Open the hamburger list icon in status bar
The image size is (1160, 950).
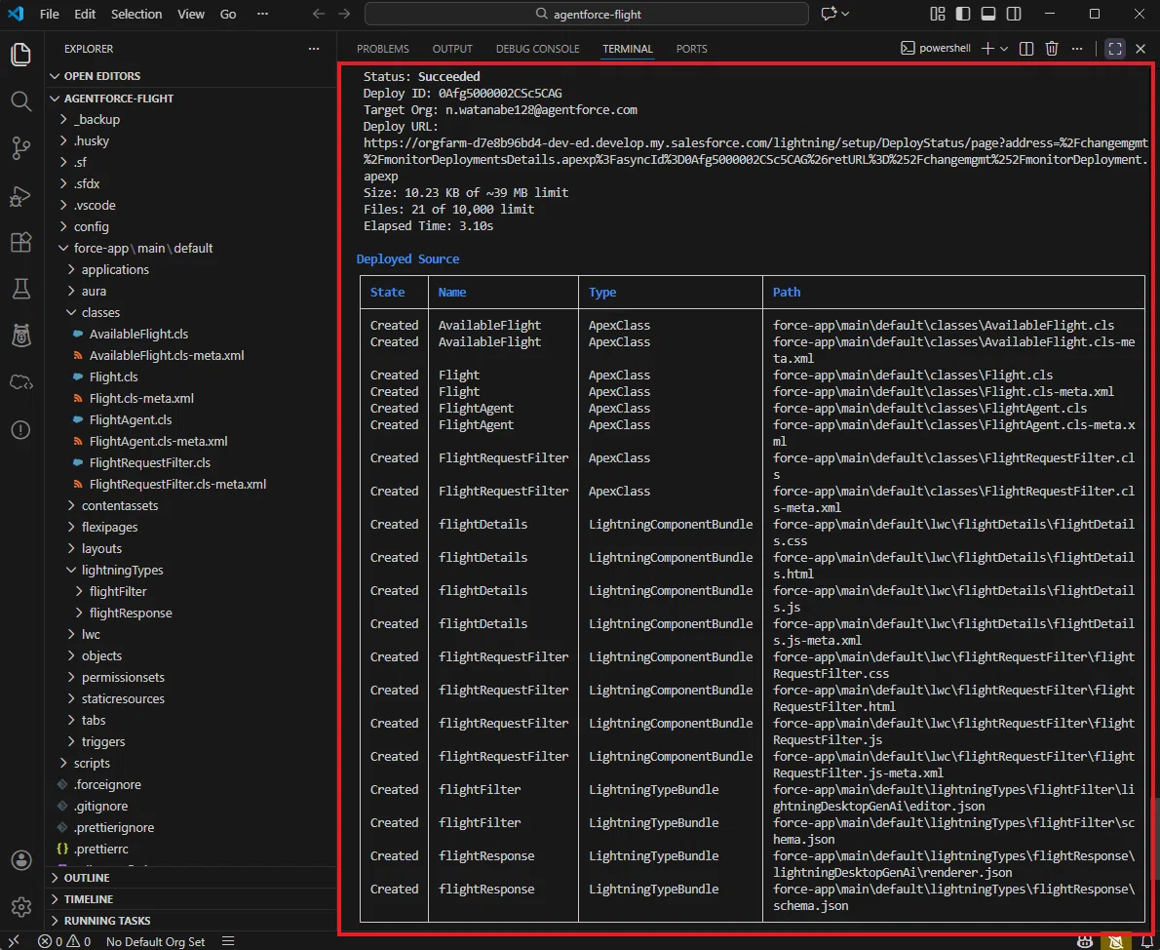pyautogui.click(x=228, y=941)
